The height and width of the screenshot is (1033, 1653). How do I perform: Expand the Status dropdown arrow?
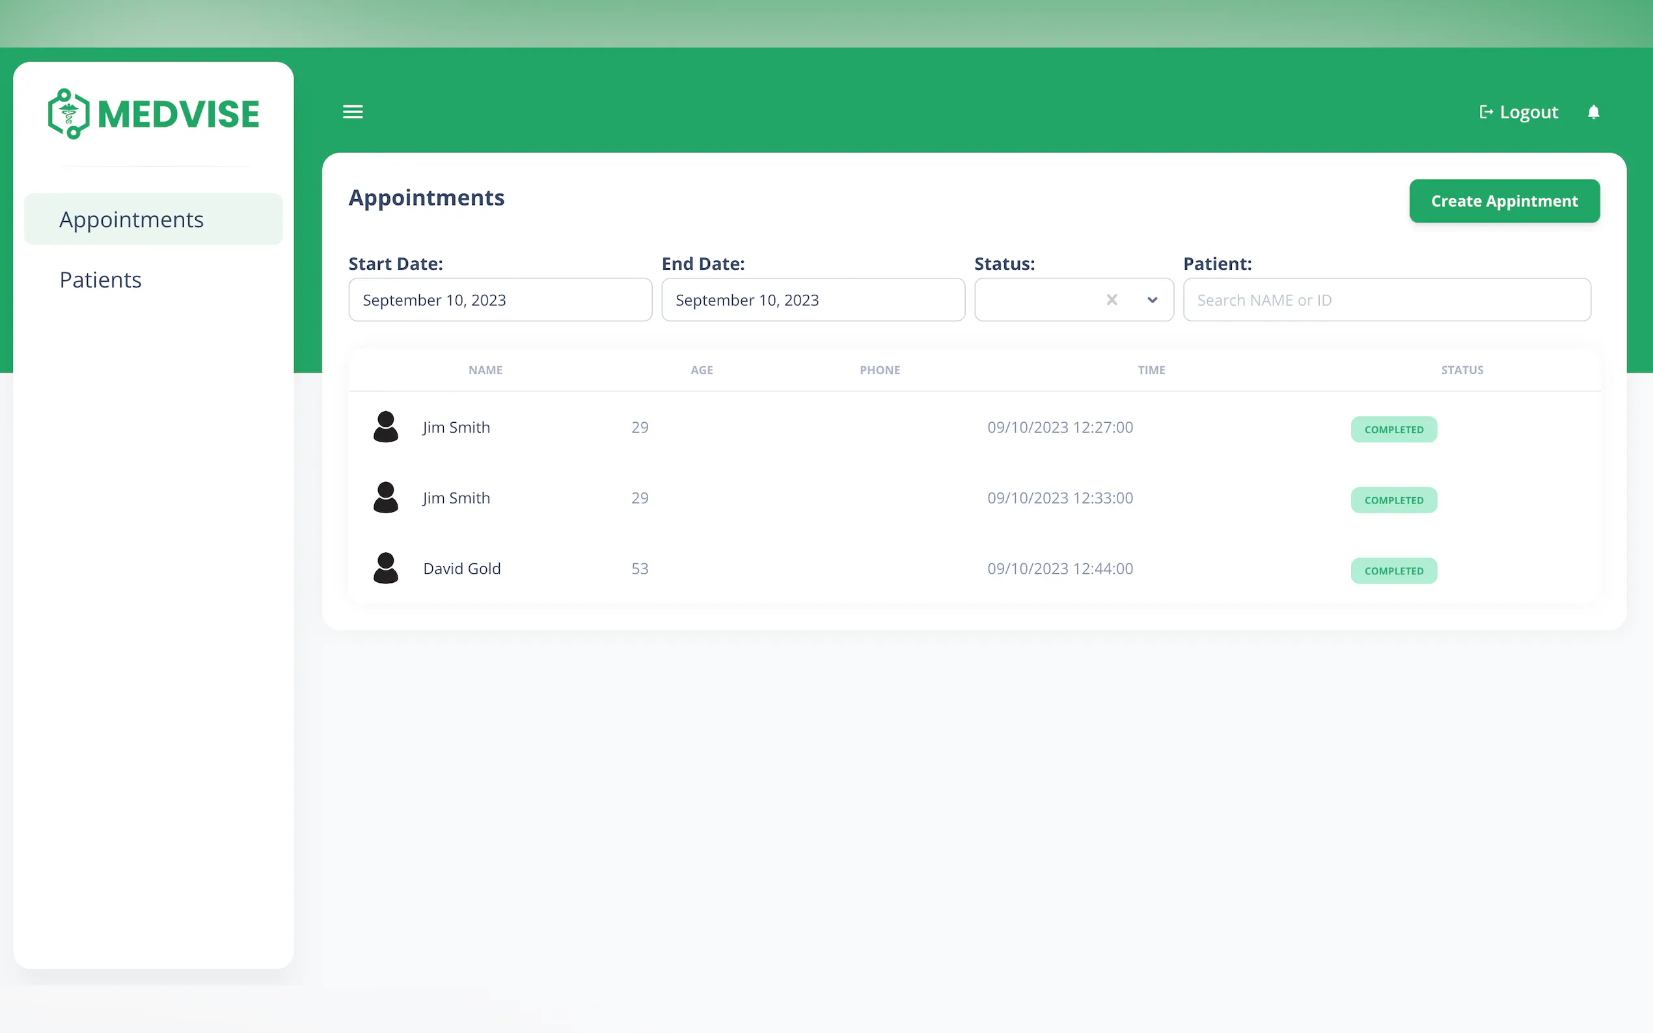pyautogui.click(x=1152, y=300)
